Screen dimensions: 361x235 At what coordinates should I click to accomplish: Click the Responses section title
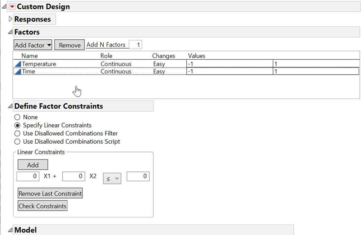point(33,19)
